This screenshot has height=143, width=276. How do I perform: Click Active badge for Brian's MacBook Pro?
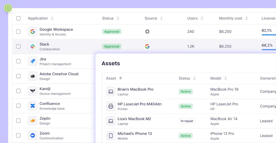(x=186, y=91)
